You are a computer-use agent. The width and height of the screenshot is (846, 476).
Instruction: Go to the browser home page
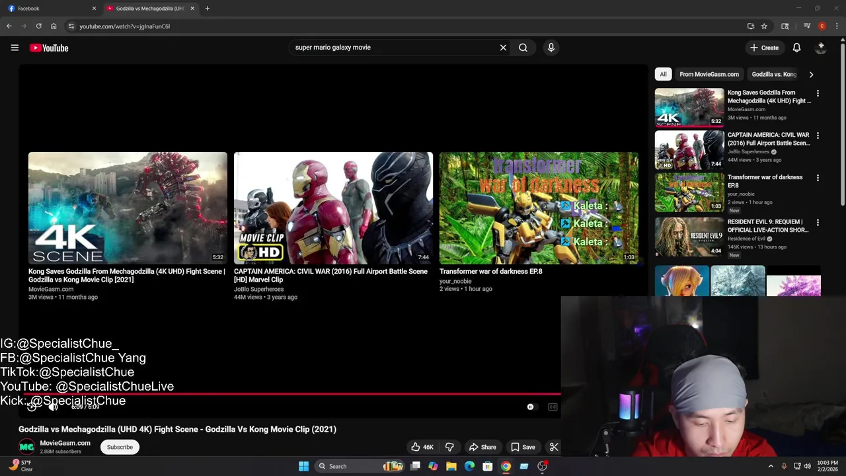coord(54,26)
